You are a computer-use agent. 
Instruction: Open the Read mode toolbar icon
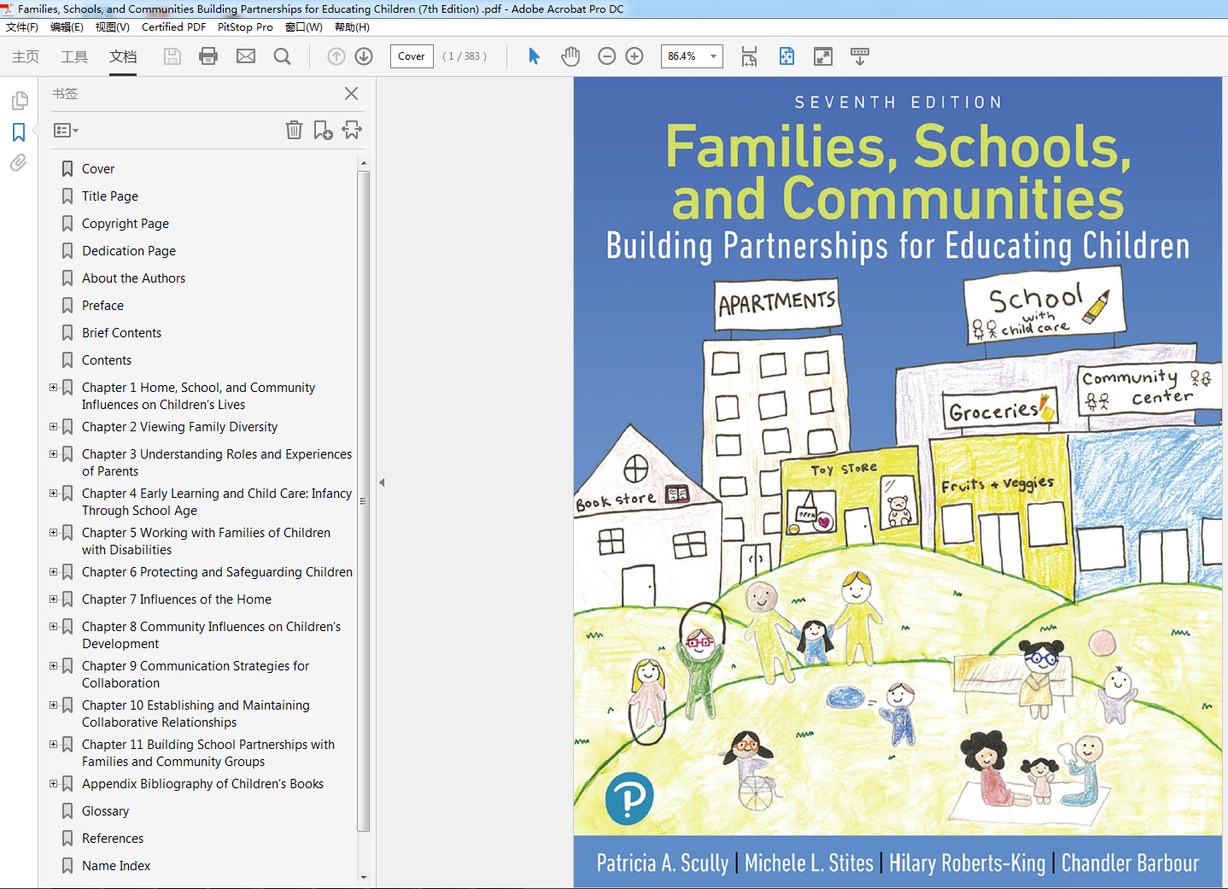pos(860,56)
